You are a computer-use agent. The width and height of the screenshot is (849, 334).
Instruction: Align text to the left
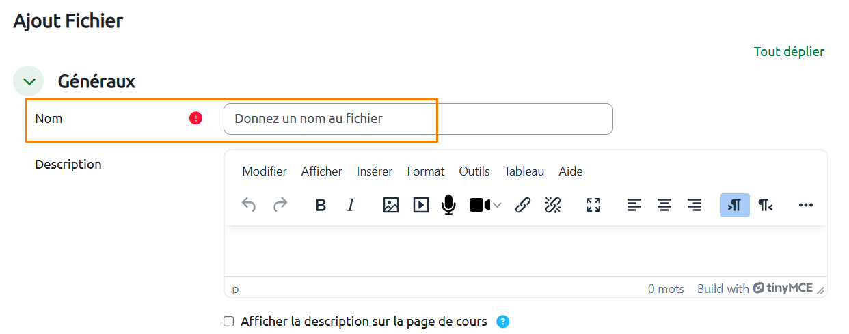634,205
